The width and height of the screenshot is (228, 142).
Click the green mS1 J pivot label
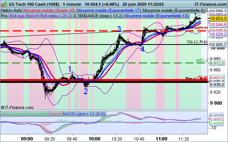click(202, 60)
